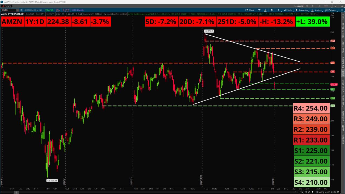This screenshot has height=194, width=345.
Task: Click the back arrow beside 5 - AMZN
Action: pos(313,6)
